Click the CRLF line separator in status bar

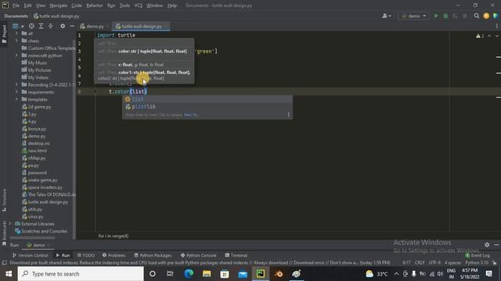click(x=420, y=263)
